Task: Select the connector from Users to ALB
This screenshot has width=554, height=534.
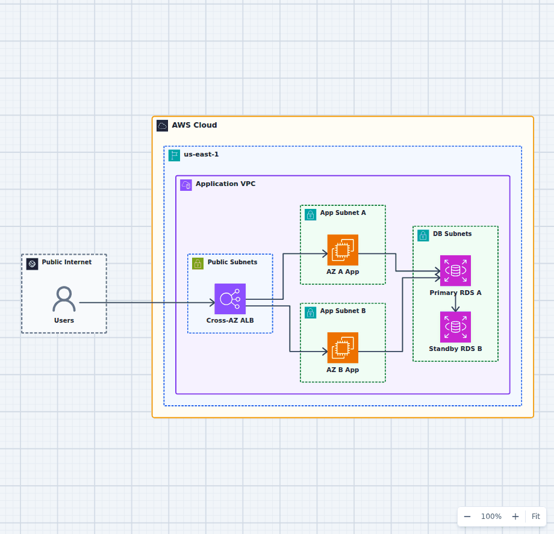Action: coord(147,303)
